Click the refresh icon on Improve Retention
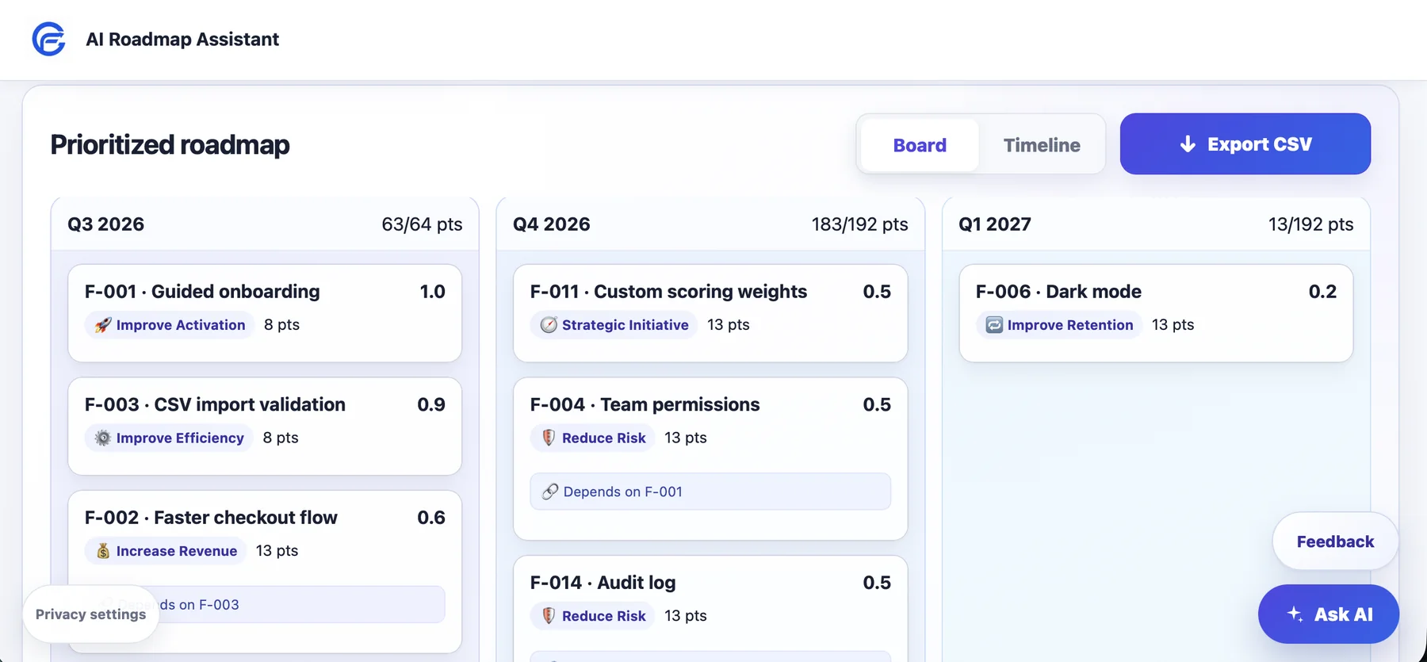The height and width of the screenshot is (662, 1427). (x=994, y=325)
